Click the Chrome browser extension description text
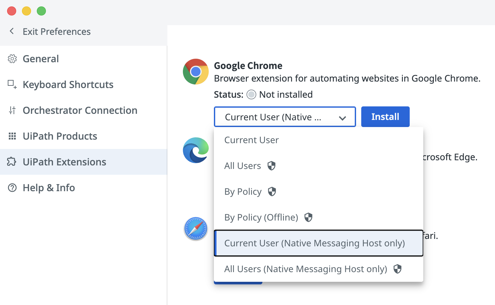This screenshot has width=495, height=305. [347, 78]
